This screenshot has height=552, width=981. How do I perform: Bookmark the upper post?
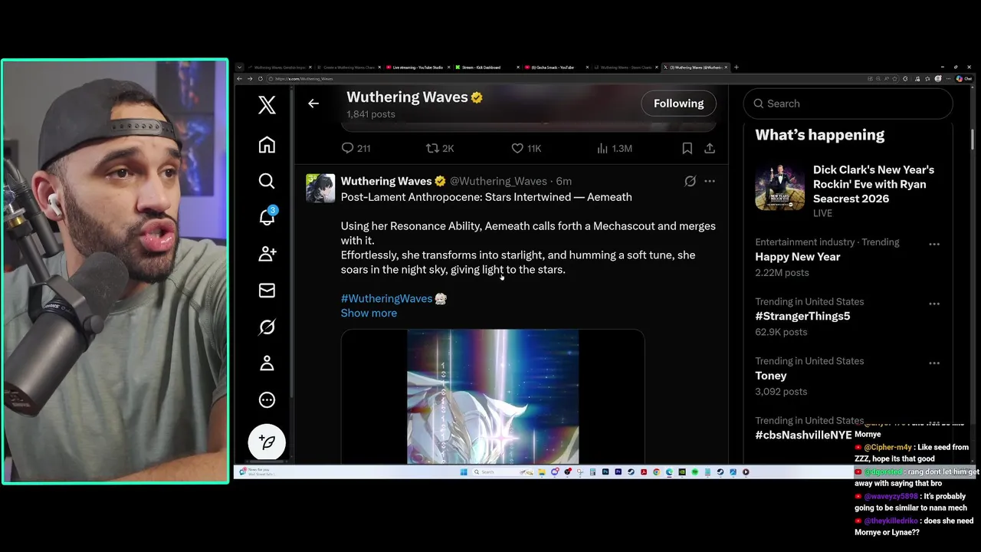tap(687, 148)
